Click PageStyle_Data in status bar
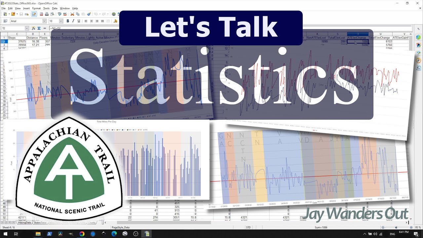 click(x=121, y=227)
